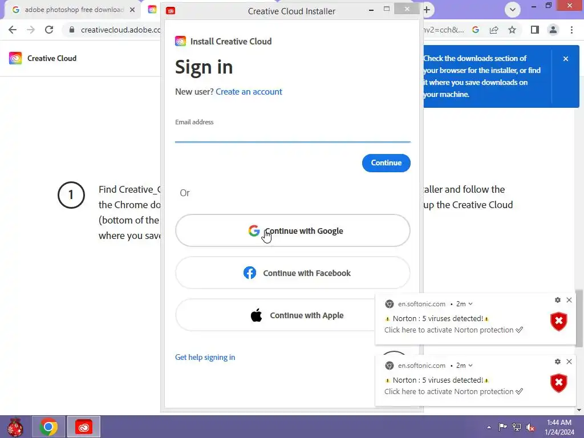
Task: Open Creative Cloud installer from the taskbar
Action: [84, 427]
